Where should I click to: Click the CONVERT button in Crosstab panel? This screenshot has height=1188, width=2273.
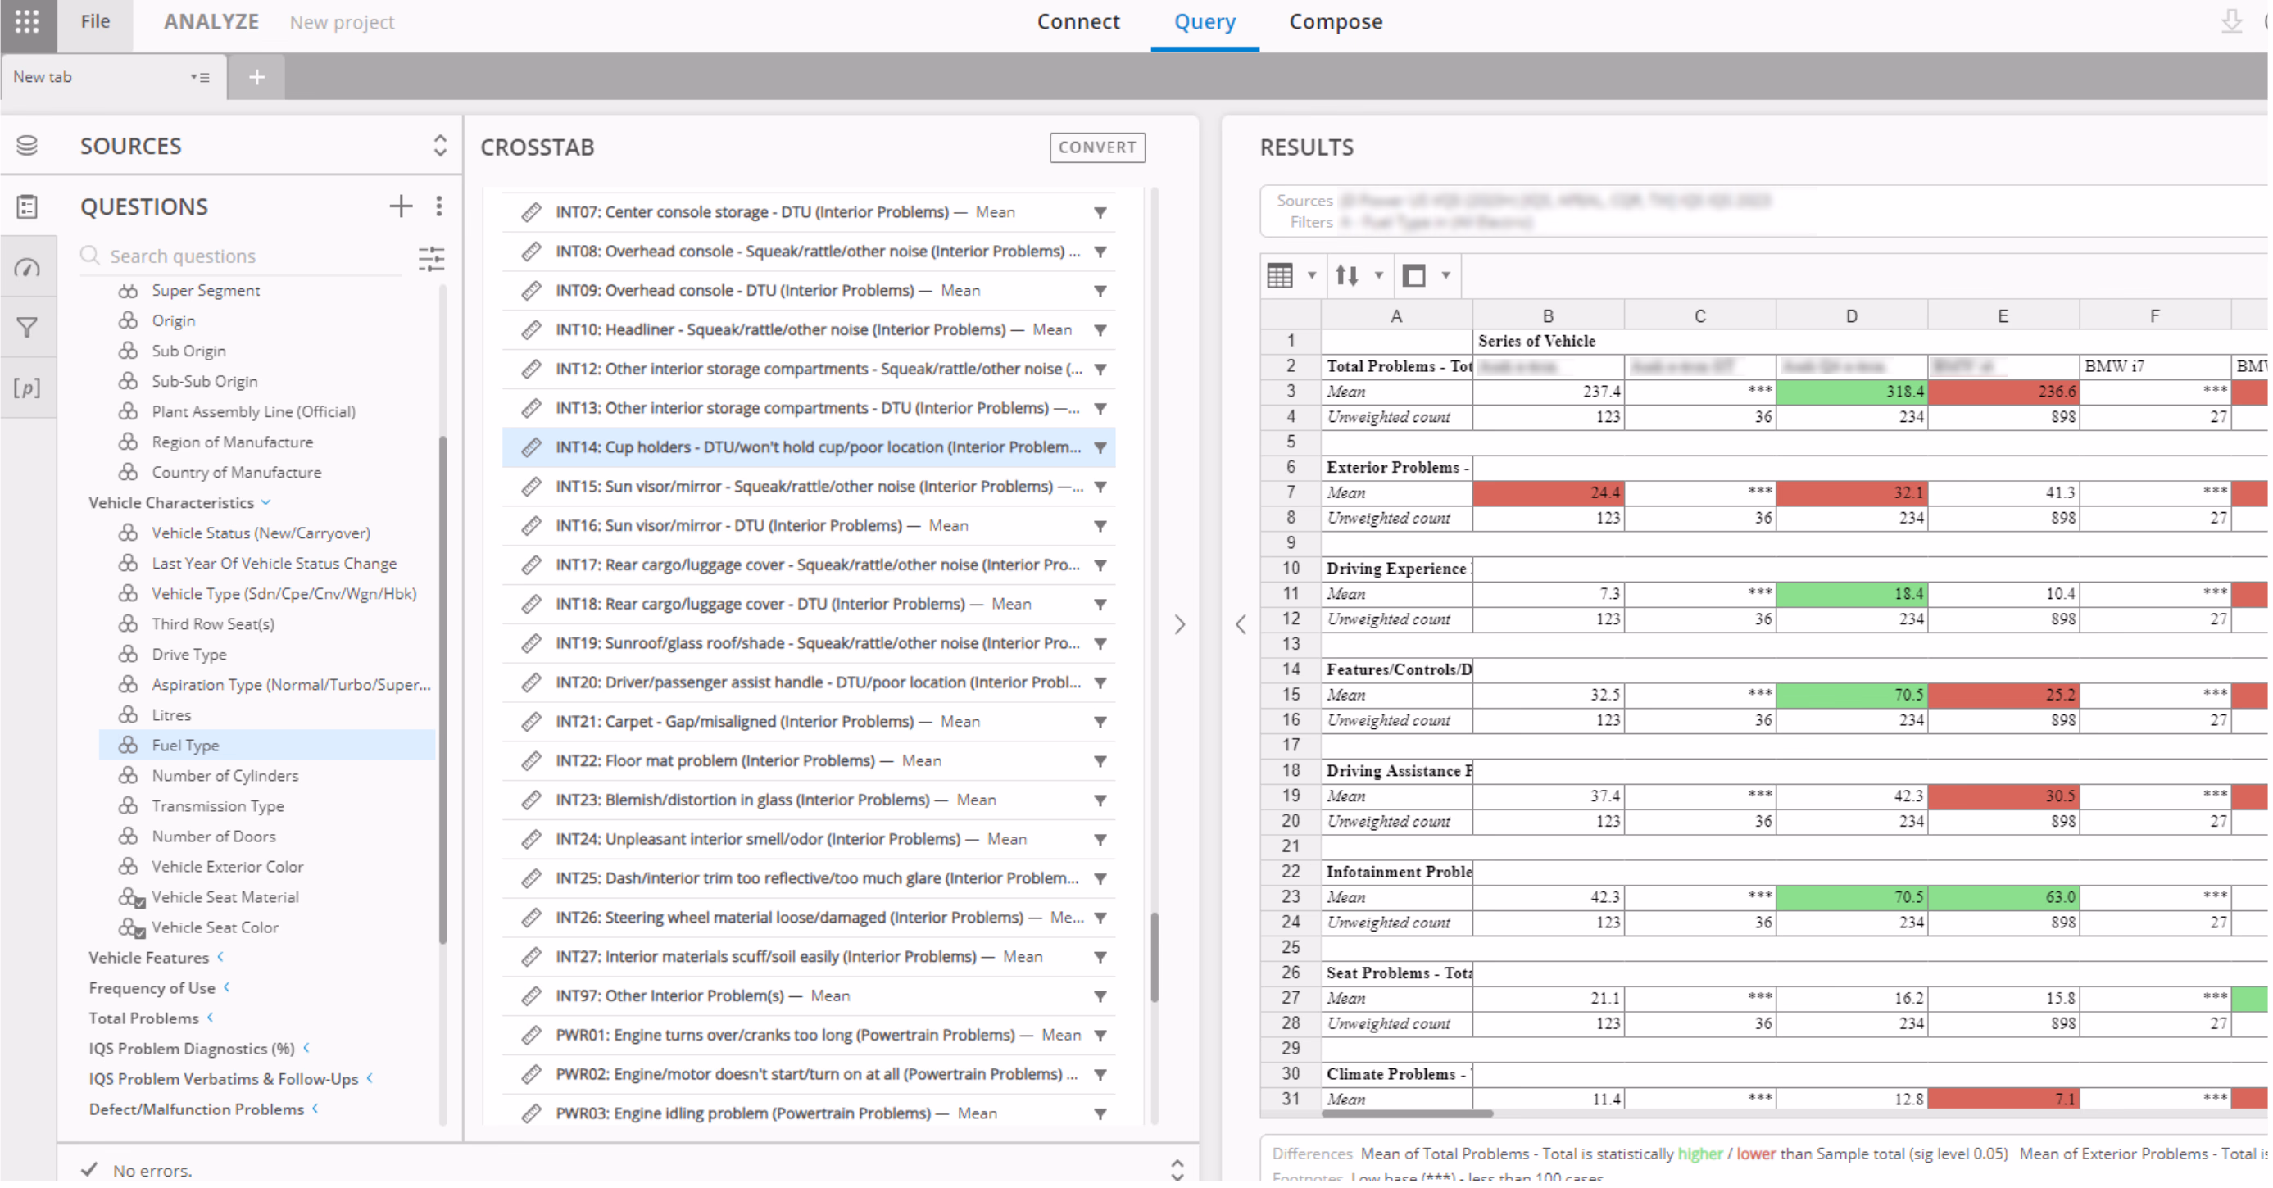click(x=1097, y=147)
